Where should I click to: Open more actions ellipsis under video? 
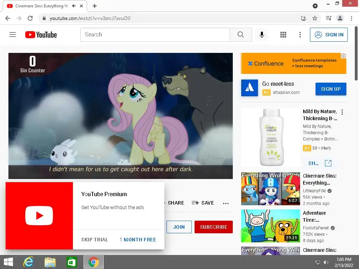226,204
